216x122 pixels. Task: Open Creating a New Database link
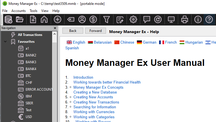pos(95,92)
